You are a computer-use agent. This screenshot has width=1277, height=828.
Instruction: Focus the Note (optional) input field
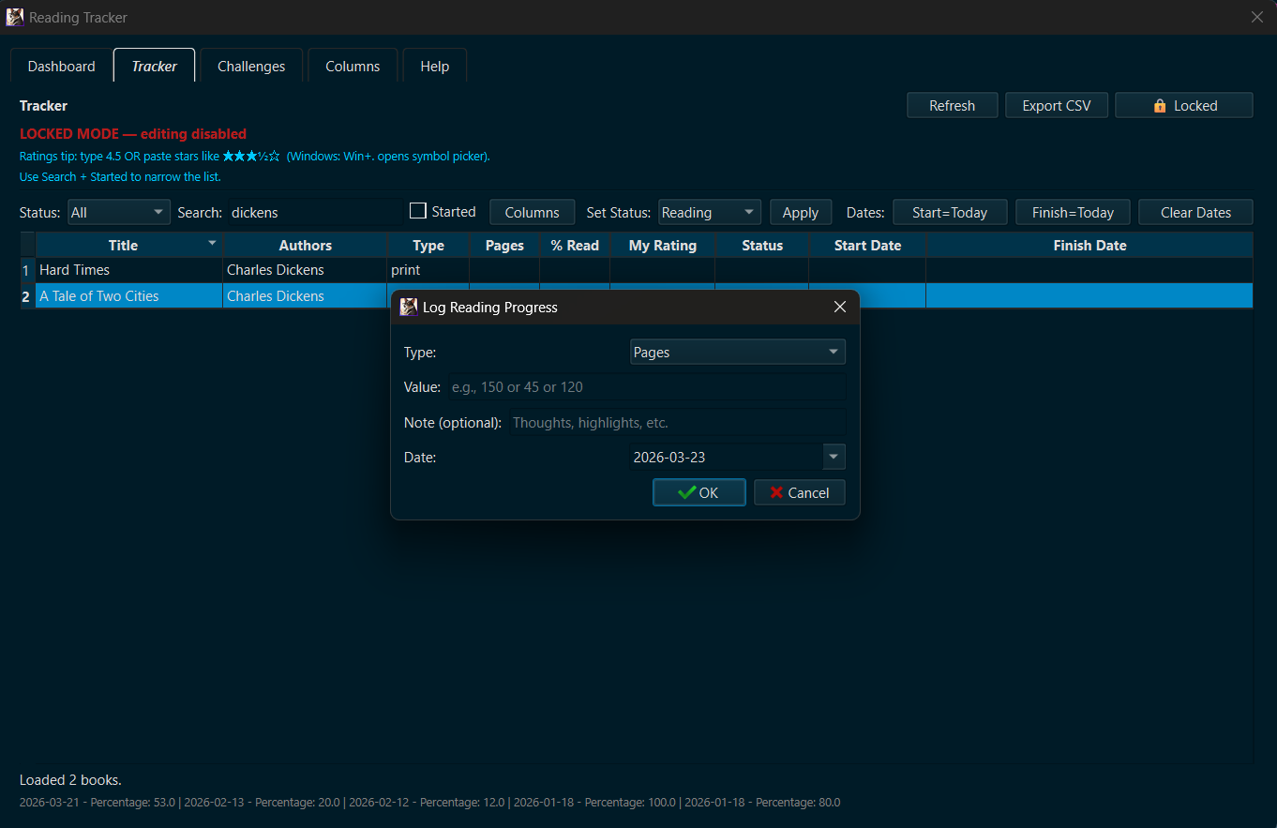[676, 422]
